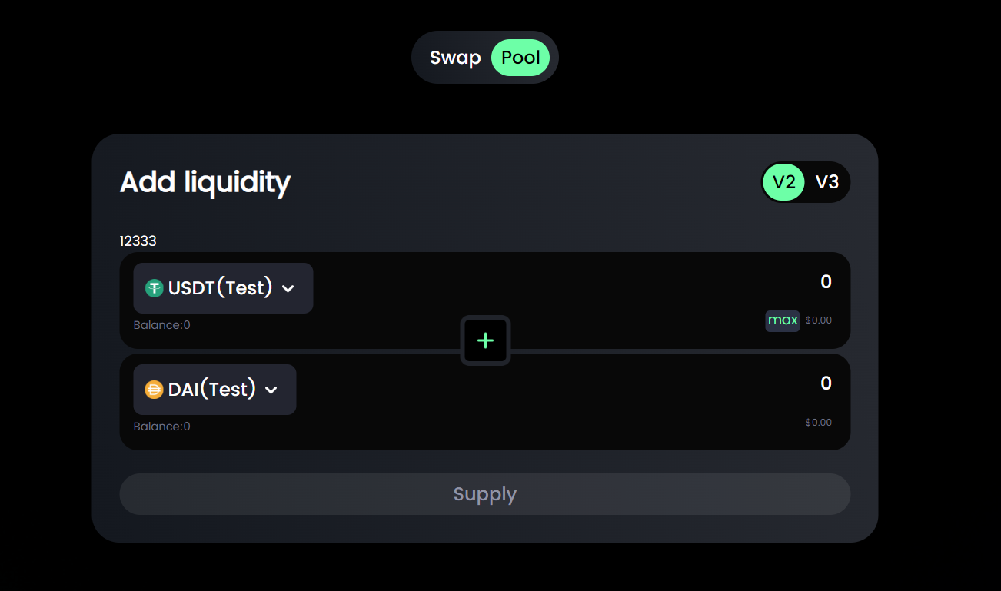Viewport: 1001px width, 591px height.
Task: Toggle liquidity version to V2
Action: point(783,182)
